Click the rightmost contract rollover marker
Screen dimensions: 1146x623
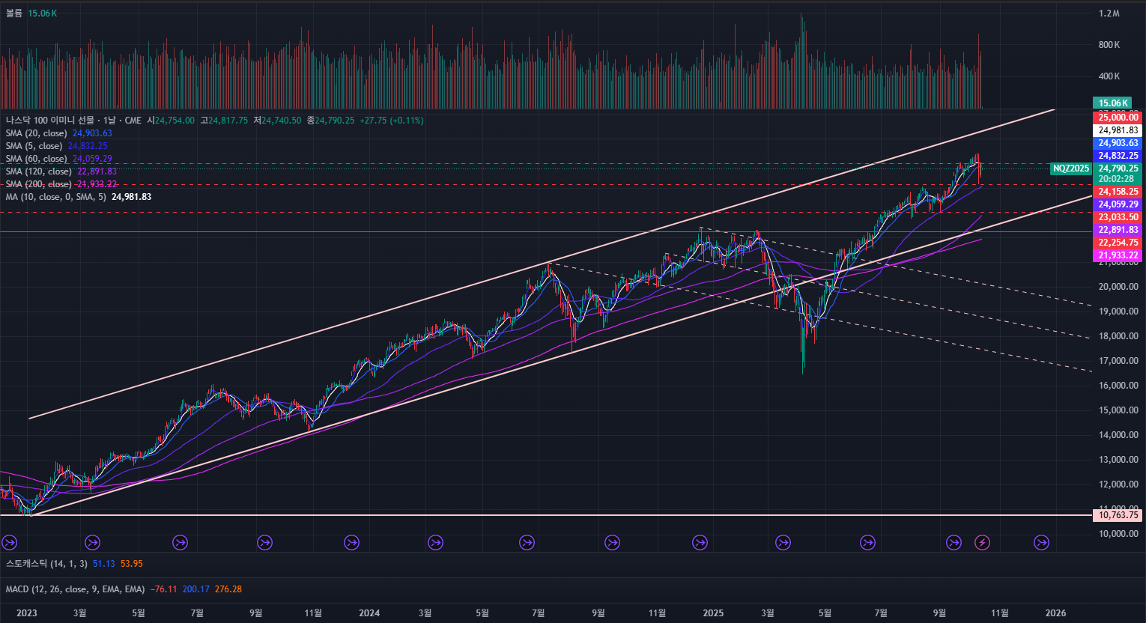(1041, 542)
